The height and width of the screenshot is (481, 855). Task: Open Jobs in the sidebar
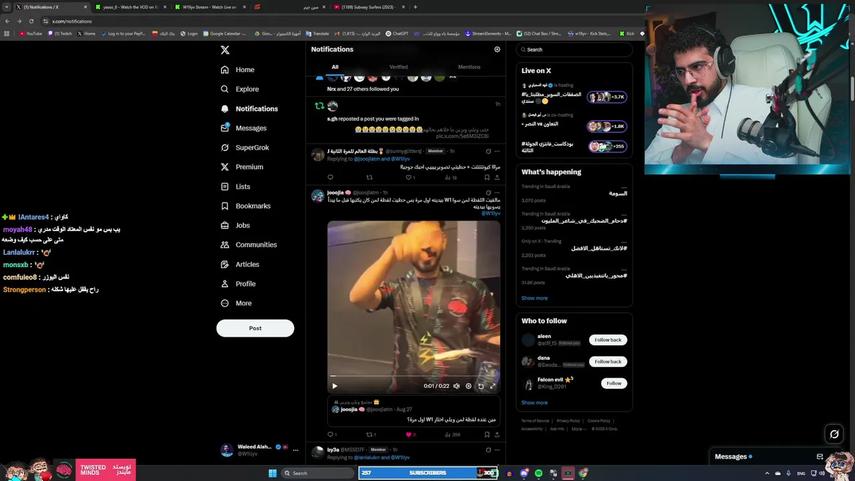[x=235, y=225]
